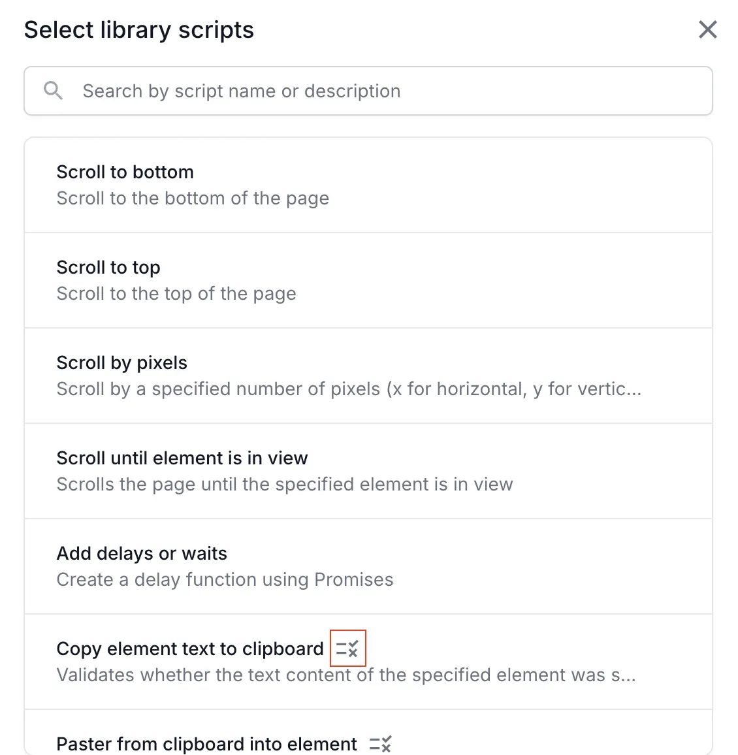Screen dimensions: 738x755
Task: Click "Scrolls the page until" description text
Action: point(285,485)
